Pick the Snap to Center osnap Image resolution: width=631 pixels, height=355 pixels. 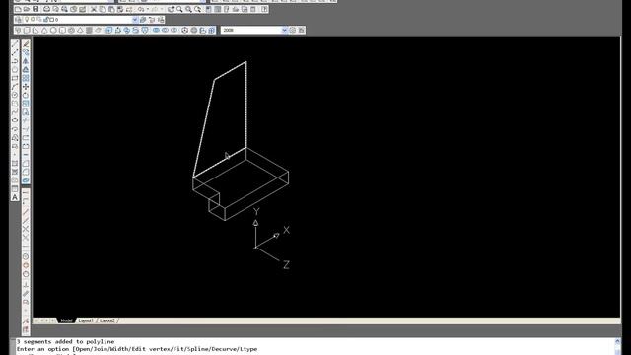point(26,256)
